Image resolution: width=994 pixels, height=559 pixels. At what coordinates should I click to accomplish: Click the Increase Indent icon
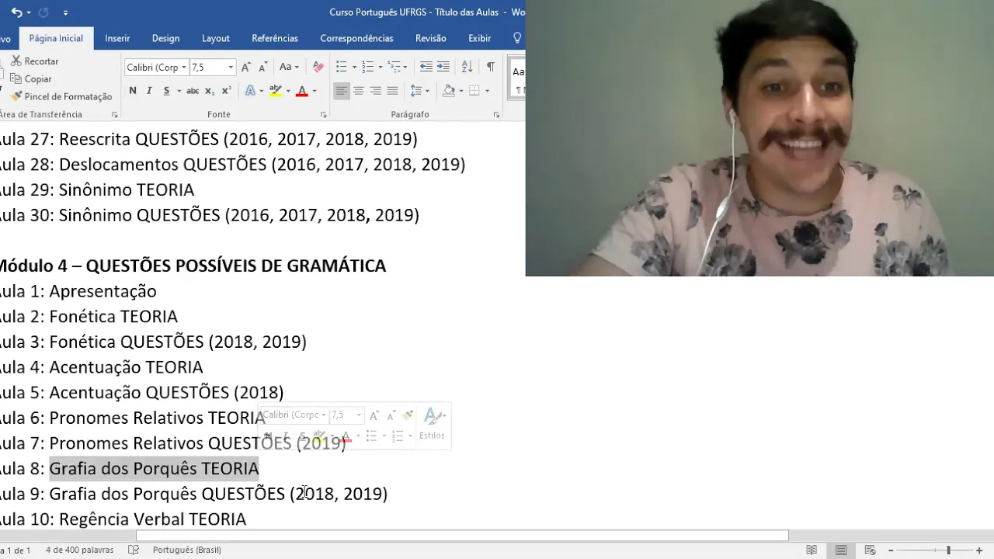[x=443, y=68]
